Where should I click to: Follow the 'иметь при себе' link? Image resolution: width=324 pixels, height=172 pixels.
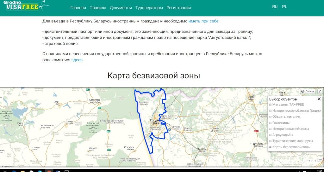pyautogui.click(x=203, y=21)
